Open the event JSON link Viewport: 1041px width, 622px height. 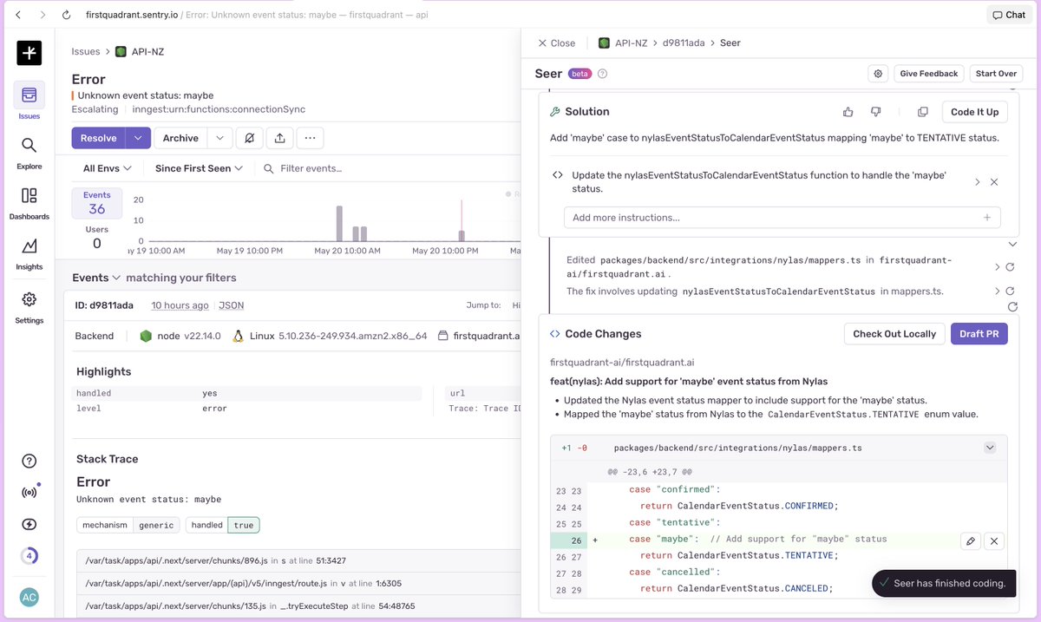point(232,305)
